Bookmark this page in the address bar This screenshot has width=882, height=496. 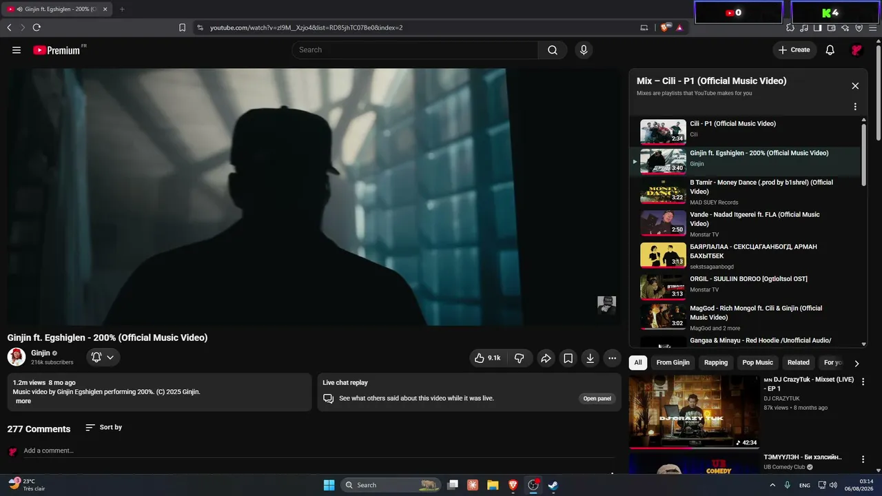(x=182, y=28)
